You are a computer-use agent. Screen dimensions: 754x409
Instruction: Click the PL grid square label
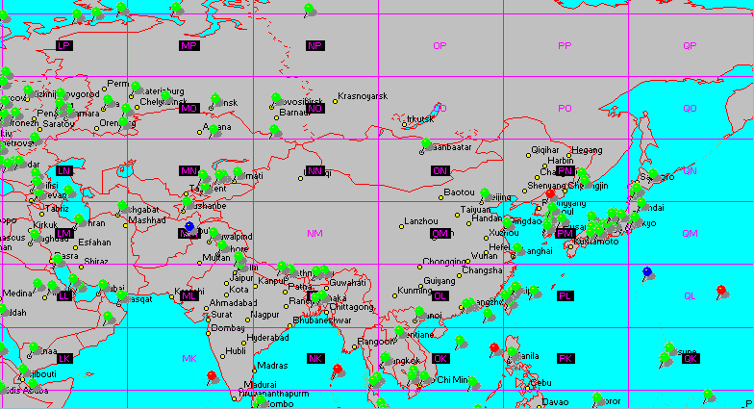565,296
